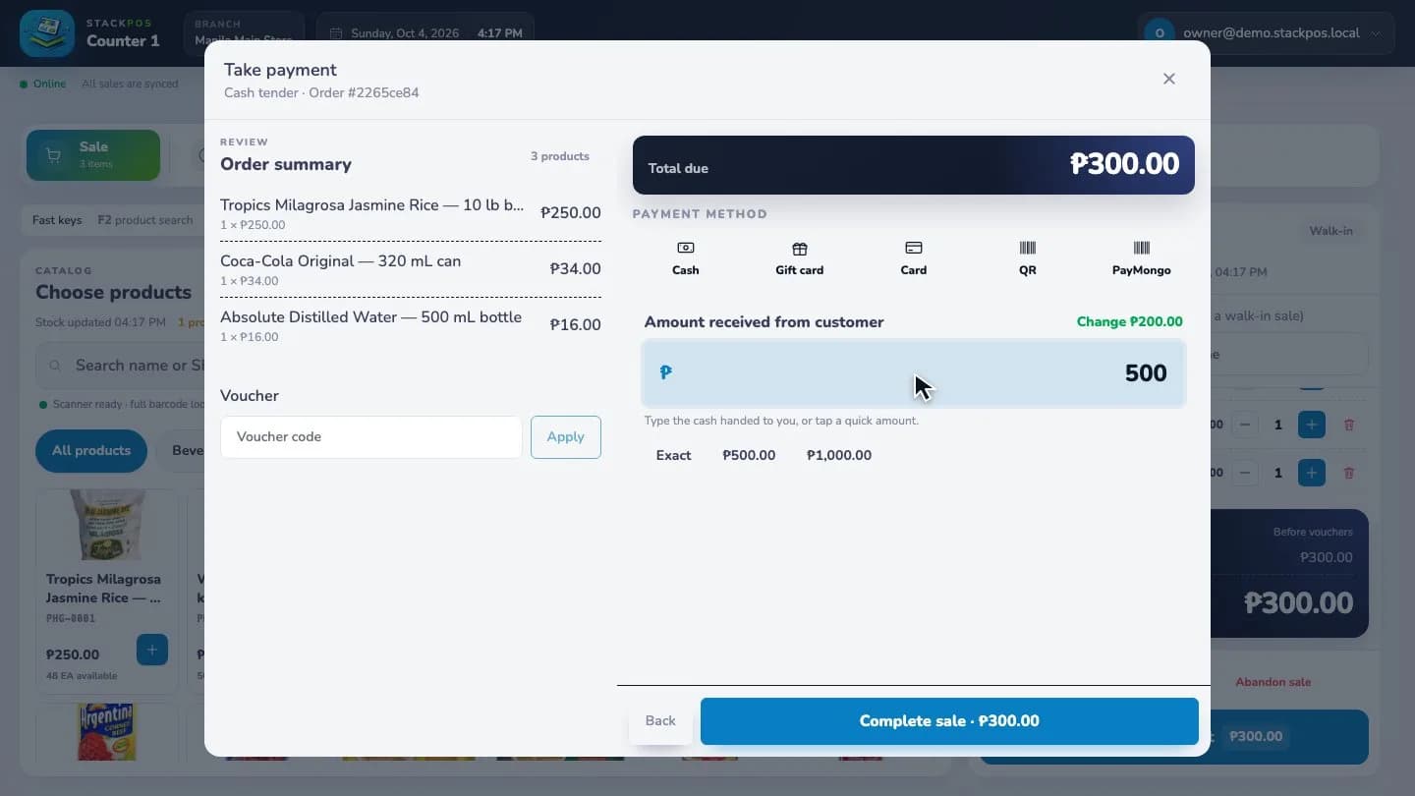Click the 3 products count label
The width and height of the screenshot is (1415, 796).
pyautogui.click(x=560, y=156)
